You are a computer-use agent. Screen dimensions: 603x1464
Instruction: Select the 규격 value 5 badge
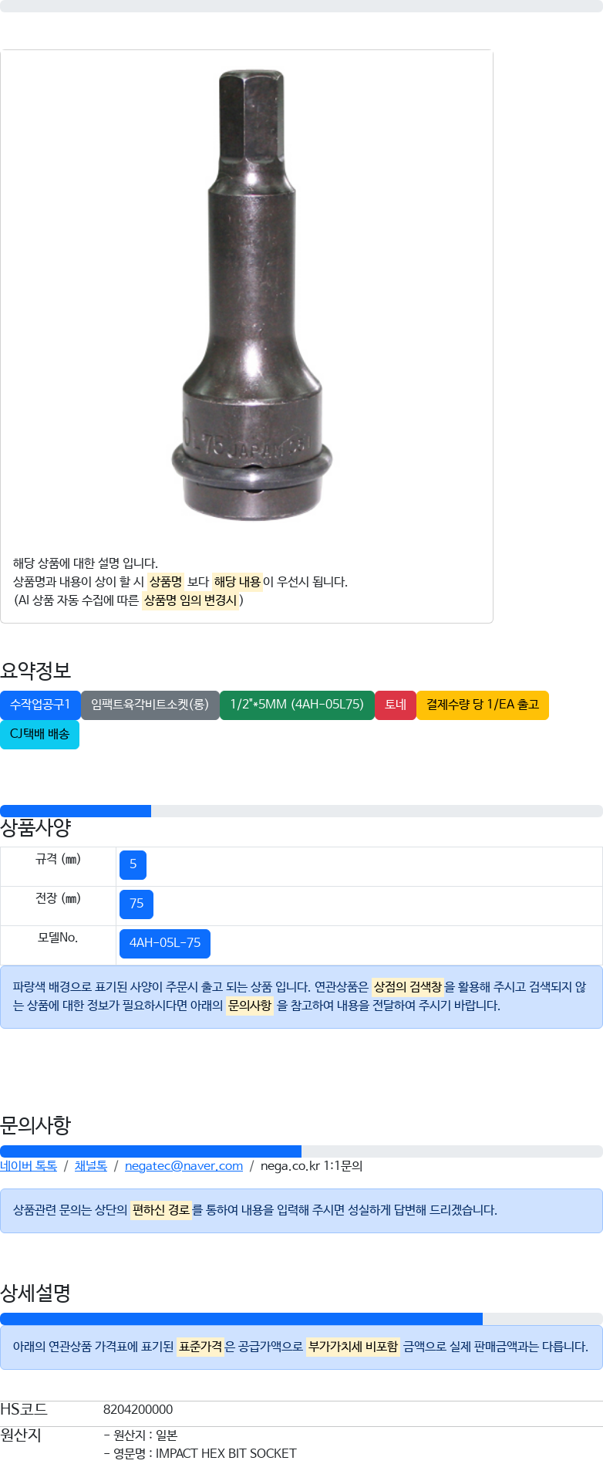pos(133,864)
